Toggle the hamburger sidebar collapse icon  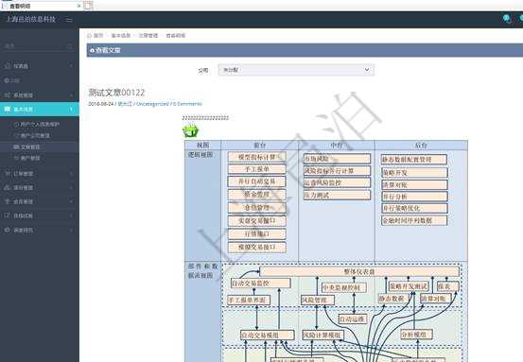coord(69,20)
